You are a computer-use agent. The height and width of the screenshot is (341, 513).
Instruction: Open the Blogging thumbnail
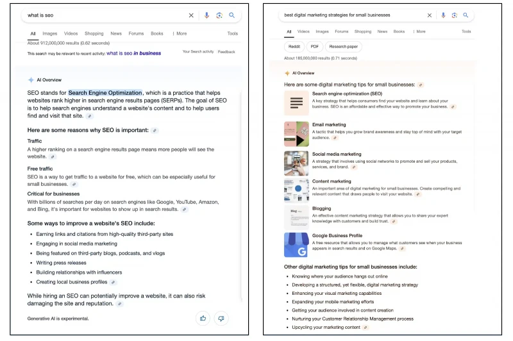coord(296,218)
